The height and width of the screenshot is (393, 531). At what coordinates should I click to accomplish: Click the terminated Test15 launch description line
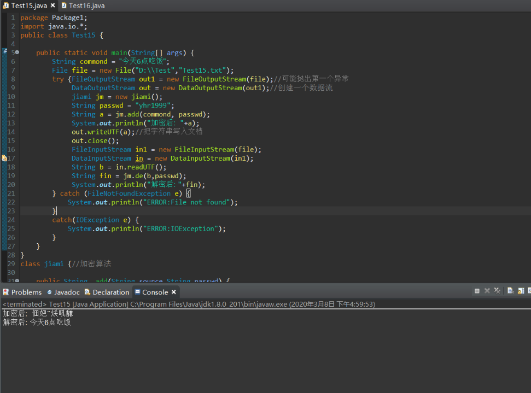[x=189, y=304]
